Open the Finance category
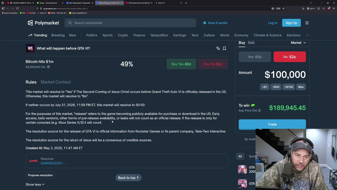 click(139, 35)
